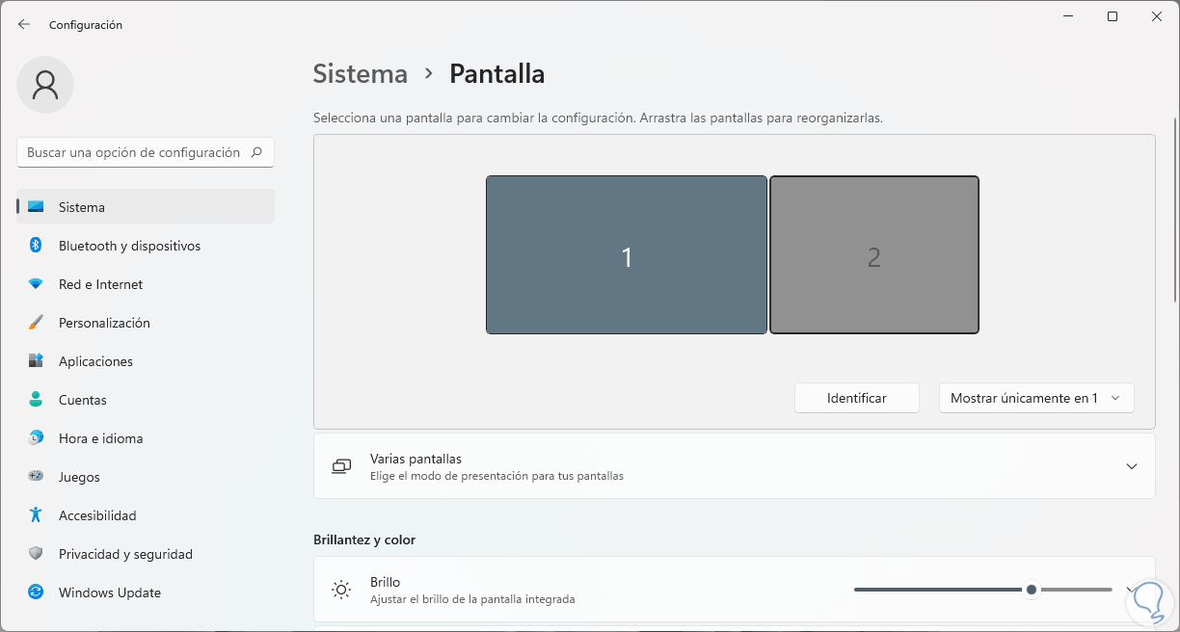Click the Buscar una opción de configuración field
This screenshot has height=632, width=1180.
135,152
